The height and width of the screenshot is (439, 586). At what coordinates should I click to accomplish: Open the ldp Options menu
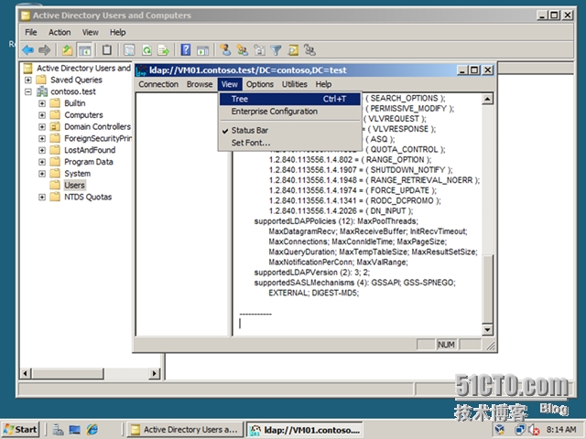click(x=260, y=84)
